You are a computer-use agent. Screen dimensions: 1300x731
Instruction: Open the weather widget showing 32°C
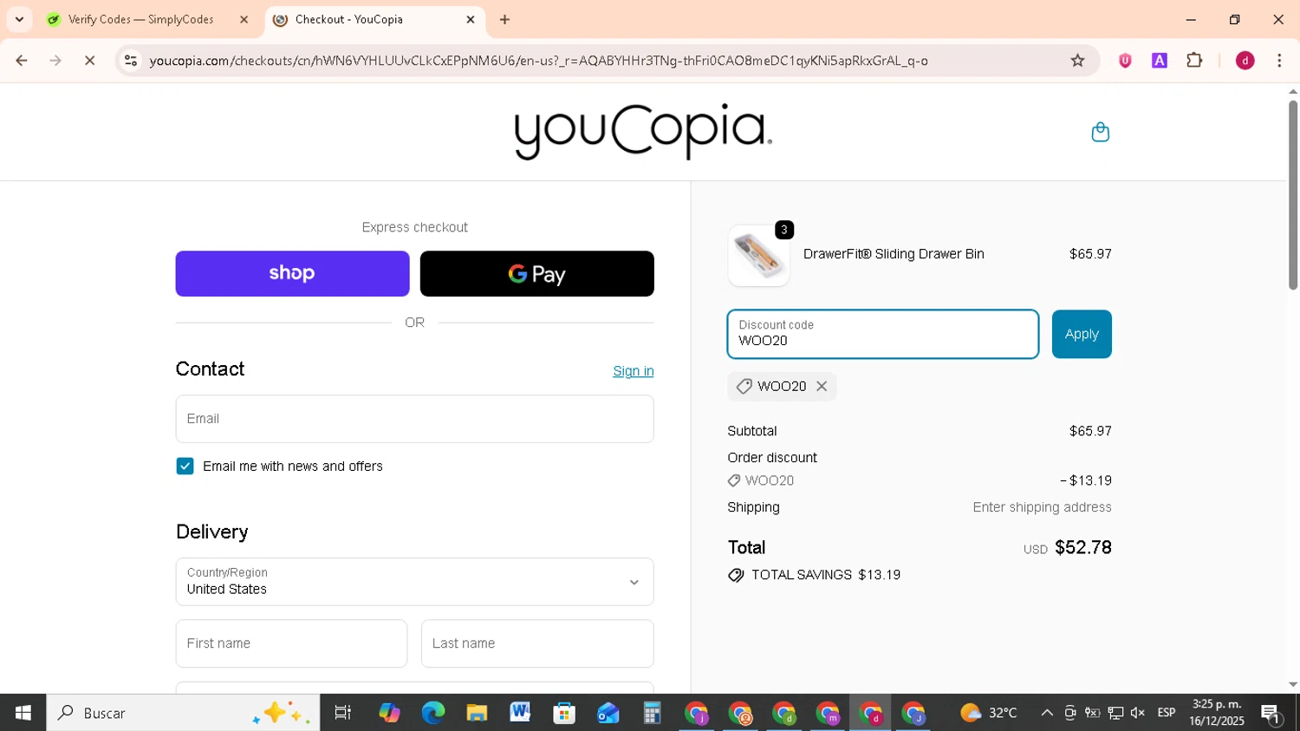point(989,713)
